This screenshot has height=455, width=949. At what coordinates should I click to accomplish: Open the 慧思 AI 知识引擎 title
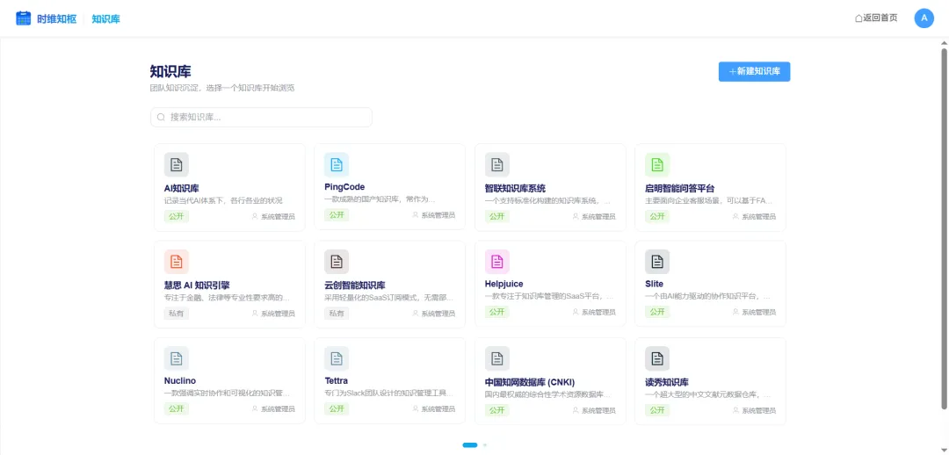197,285
